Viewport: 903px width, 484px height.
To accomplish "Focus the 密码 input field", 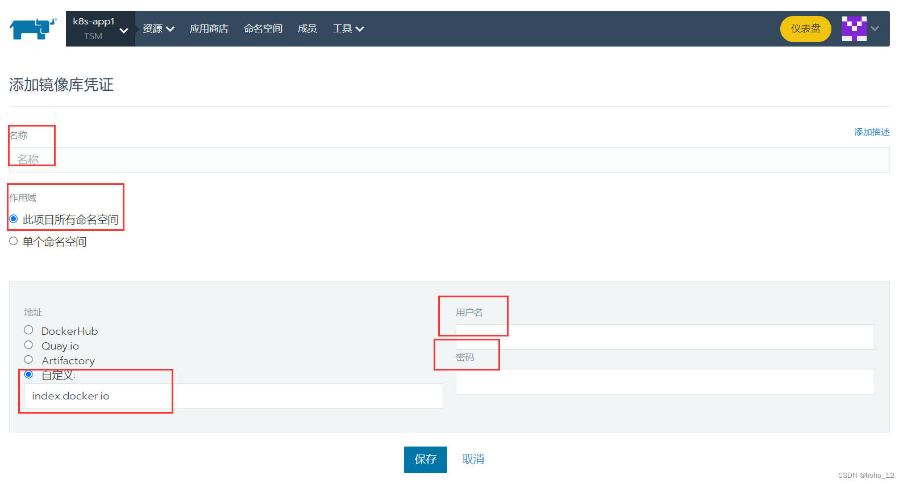I will pyautogui.click(x=665, y=381).
